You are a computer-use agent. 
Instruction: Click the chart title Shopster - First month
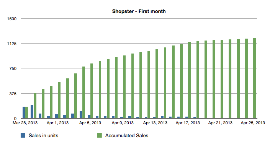coord(139,11)
